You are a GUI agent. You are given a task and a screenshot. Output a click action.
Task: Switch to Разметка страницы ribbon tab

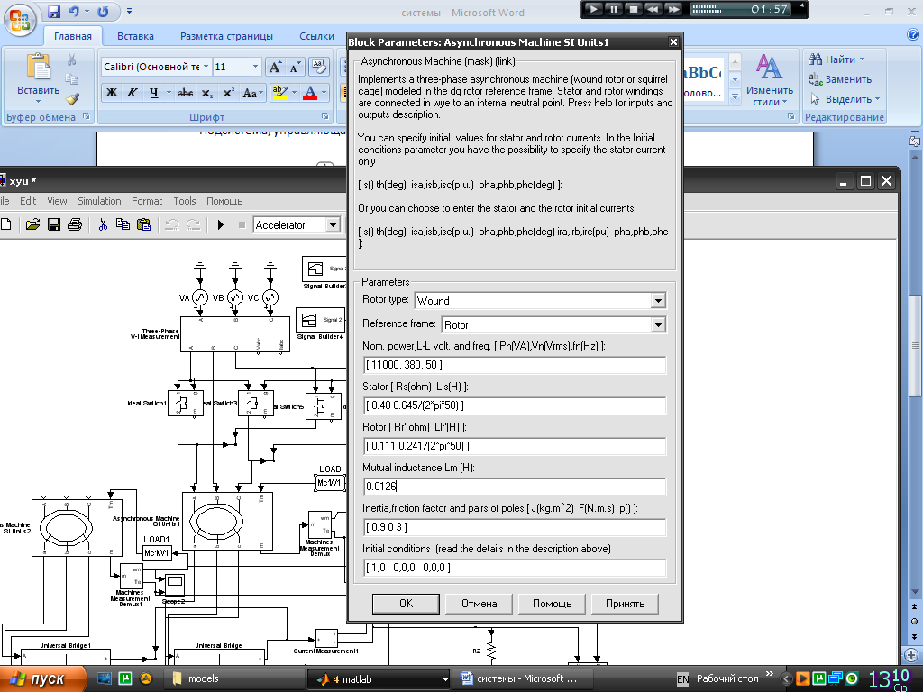(x=226, y=36)
